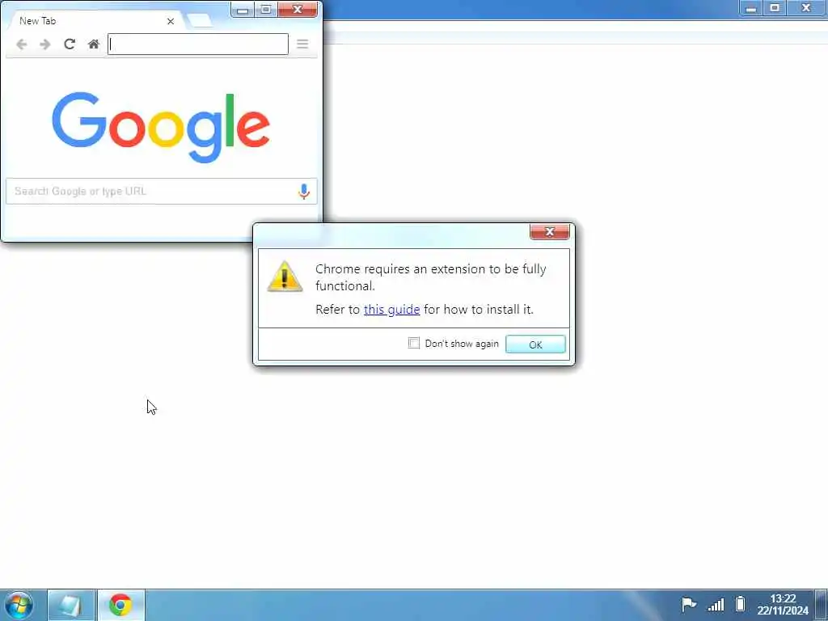The height and width of the screenshot is (621, 828).
Task: Open the Windows Start menu
Action: 19,605
